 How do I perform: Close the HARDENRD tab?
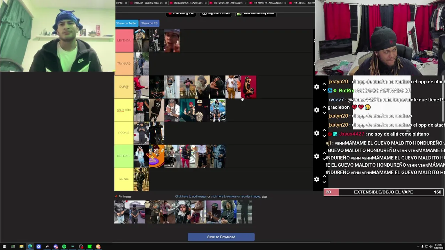click(245, 3)
